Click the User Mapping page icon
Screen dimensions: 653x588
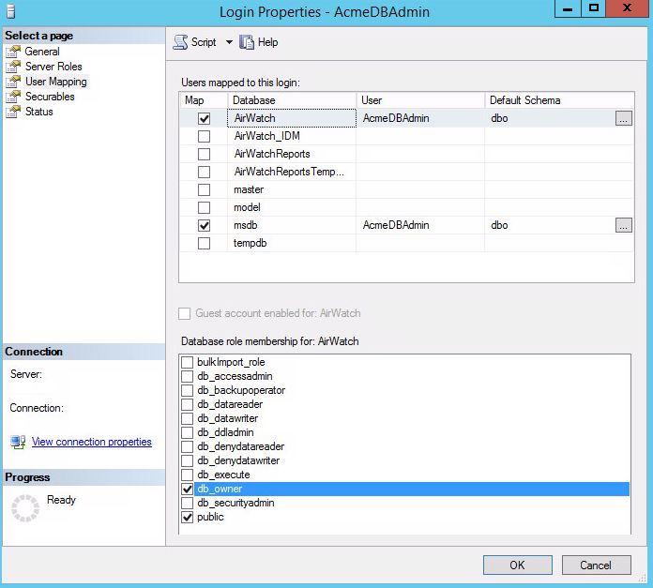click(x=13, y=82)
